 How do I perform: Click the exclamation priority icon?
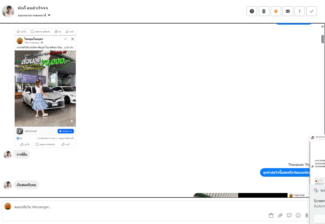300,11
